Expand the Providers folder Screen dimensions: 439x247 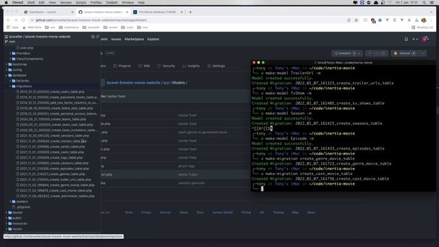[x=21, y=54]
